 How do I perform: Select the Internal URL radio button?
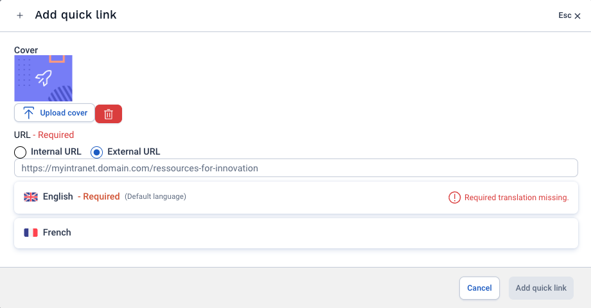point(21,152)
